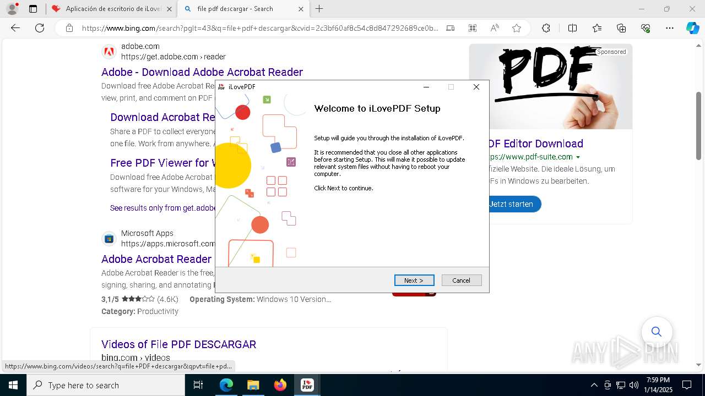Open Read aloud icon in address bar
This screenshot has width=705, height=396.
click(x=495, y=28)
